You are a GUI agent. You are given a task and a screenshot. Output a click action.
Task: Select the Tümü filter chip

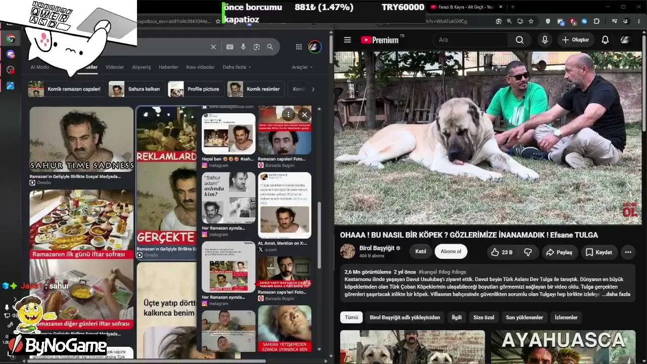351,317
